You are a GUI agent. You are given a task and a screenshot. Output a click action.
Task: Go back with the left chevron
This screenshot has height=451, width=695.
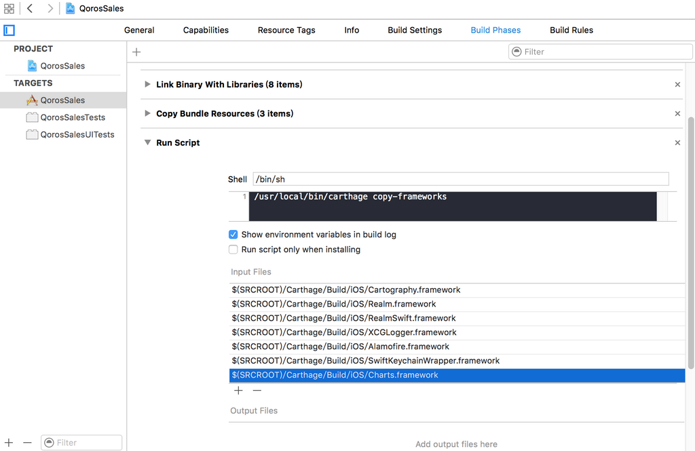coord(30,9)
